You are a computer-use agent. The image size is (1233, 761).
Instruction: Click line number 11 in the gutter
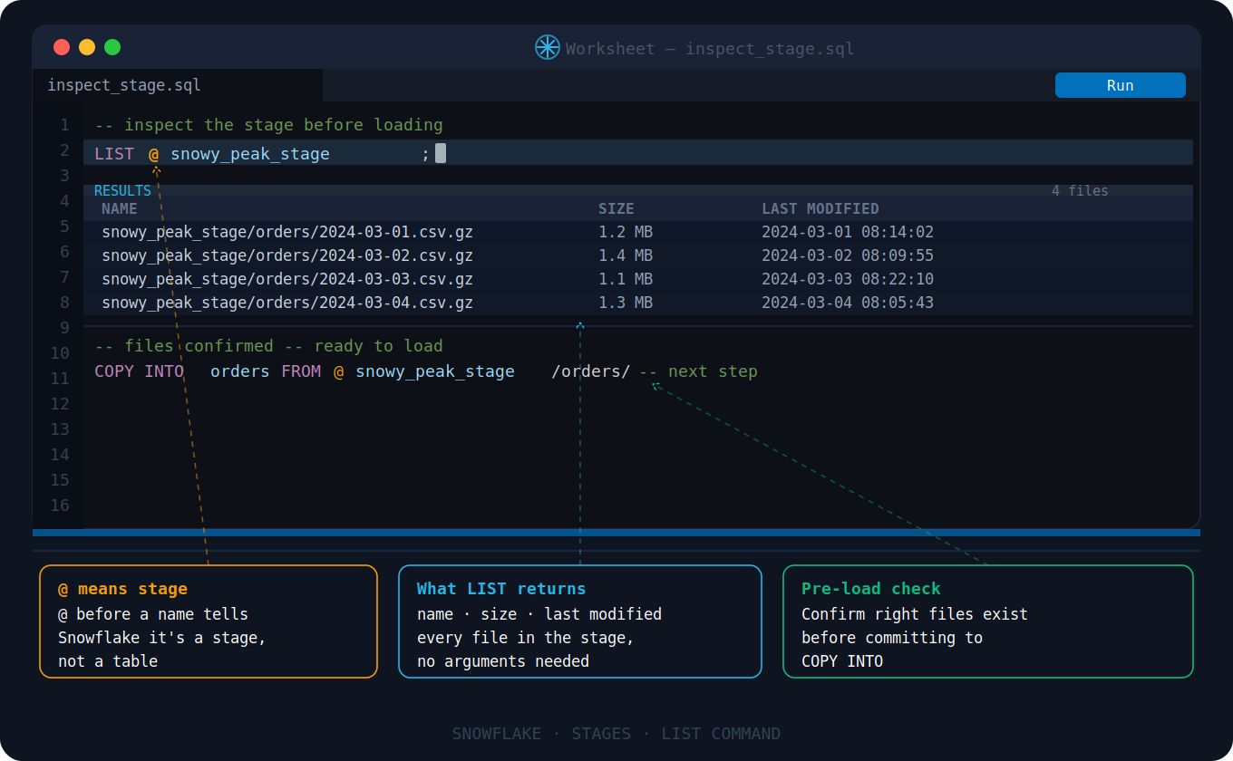(60, 379)
